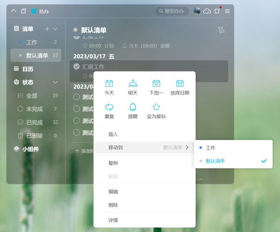Screen dimensions: 280x232
Task: Click the cloud sync icon in title bar
Action: (x=207, y=11)
